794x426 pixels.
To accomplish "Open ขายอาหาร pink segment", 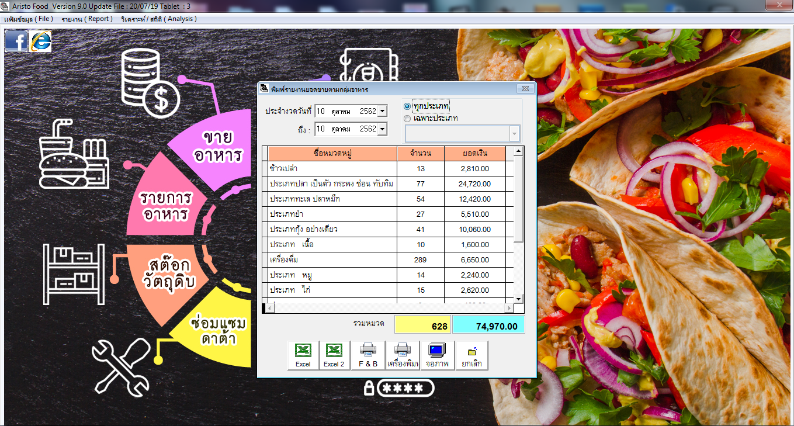I will [x=217, y=147].
